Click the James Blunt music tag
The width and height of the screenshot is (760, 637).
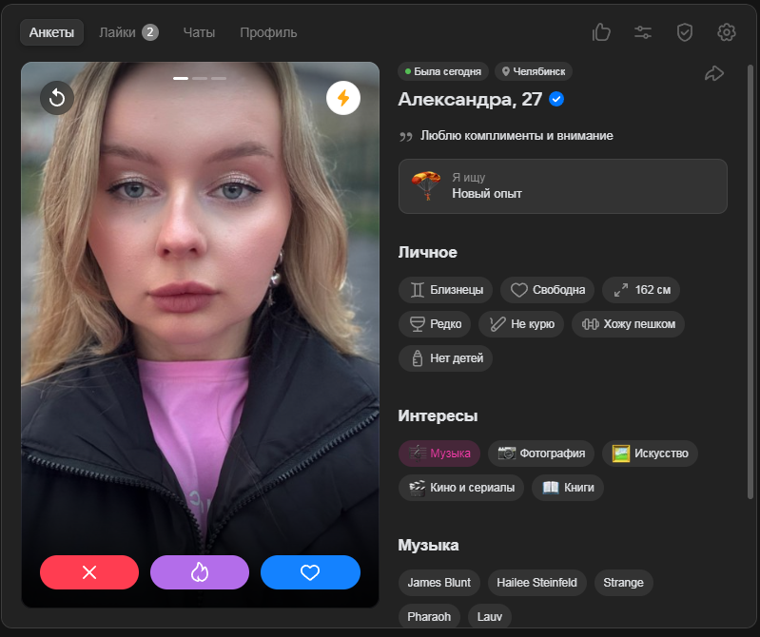pyautogui.click(x=439, y=582)
